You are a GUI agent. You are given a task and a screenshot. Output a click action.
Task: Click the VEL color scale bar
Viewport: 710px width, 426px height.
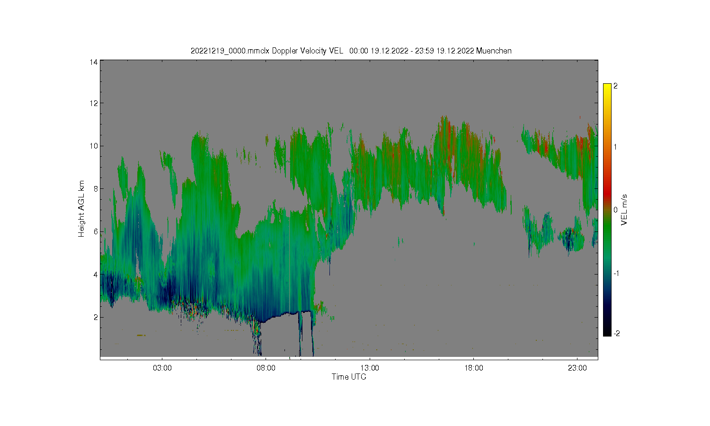coord(607,210)
